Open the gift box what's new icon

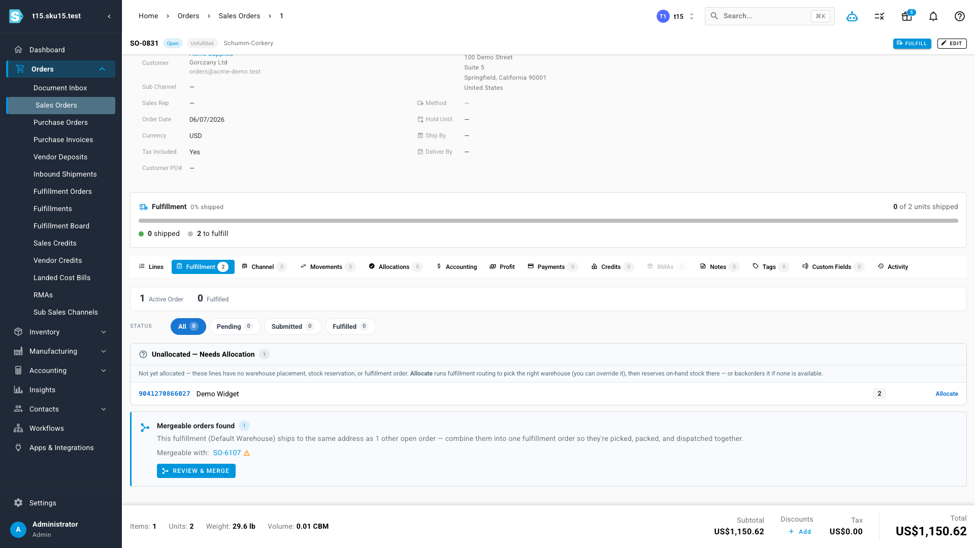pos(907,16)
